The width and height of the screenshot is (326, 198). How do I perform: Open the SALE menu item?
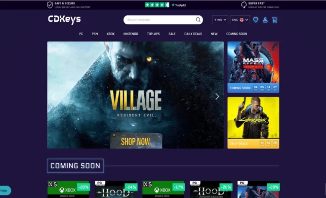(172, 34)
